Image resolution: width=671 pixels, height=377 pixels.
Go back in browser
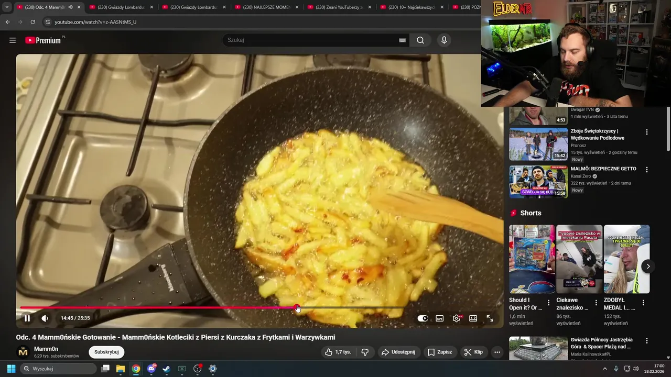[8, 22]
